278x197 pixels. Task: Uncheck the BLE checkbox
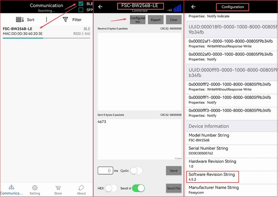81,4
